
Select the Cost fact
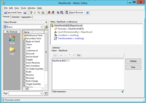coord(27,48)
